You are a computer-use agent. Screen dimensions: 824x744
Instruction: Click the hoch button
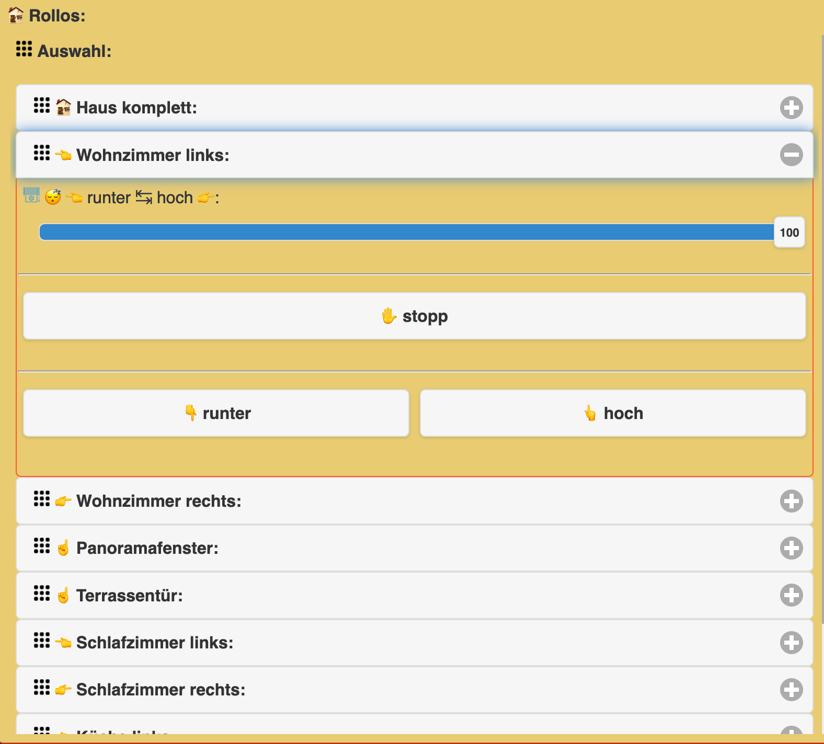point(613,413)
